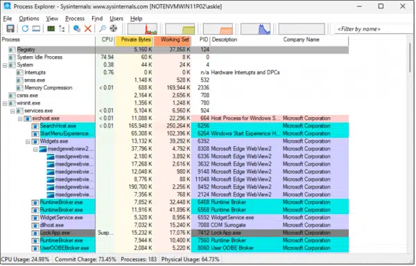Select the suspended LockApp.exe process
Screen dimensions: 416x266
(x=175, y=233)
